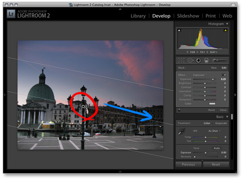Reset the graduated filter effect
This screenshot has width=243, height=180.
[212, 110]
